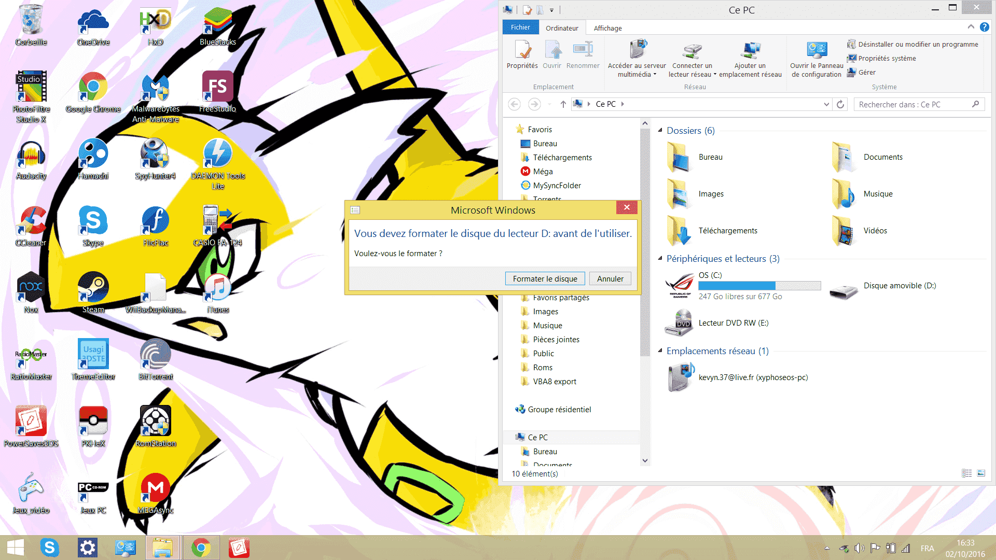Viewport: 996px width, 560px height.
Task: Click the Explorer back arrow
Action: (514, 104)
